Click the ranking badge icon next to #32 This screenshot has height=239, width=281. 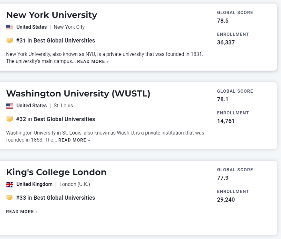tap(10, 119)
